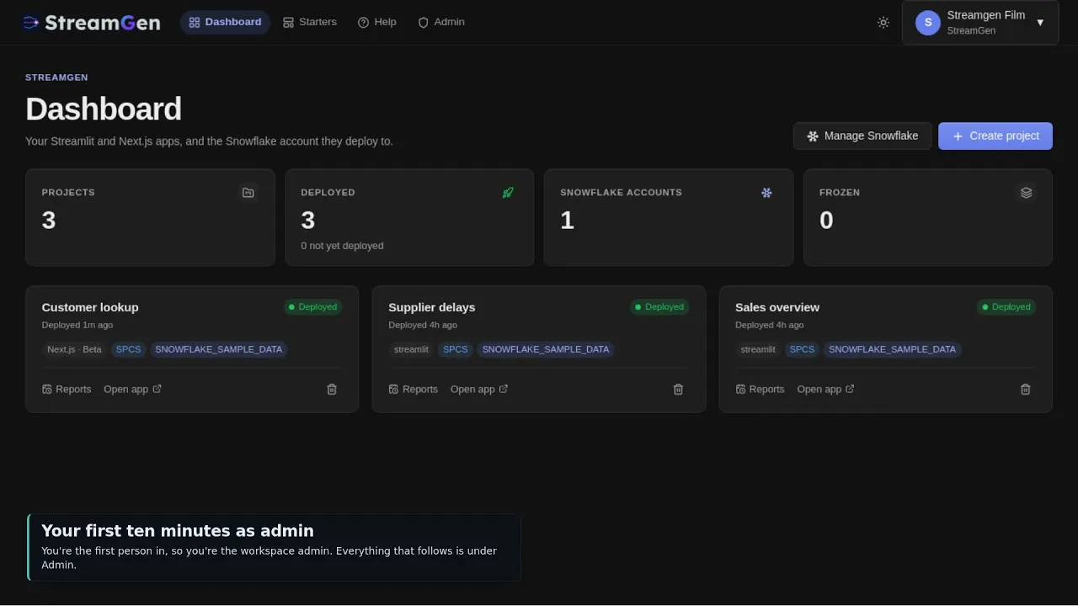Click the Sales overview project title
This screenshot has width=1078, height=606.
(x=777, y=307)
